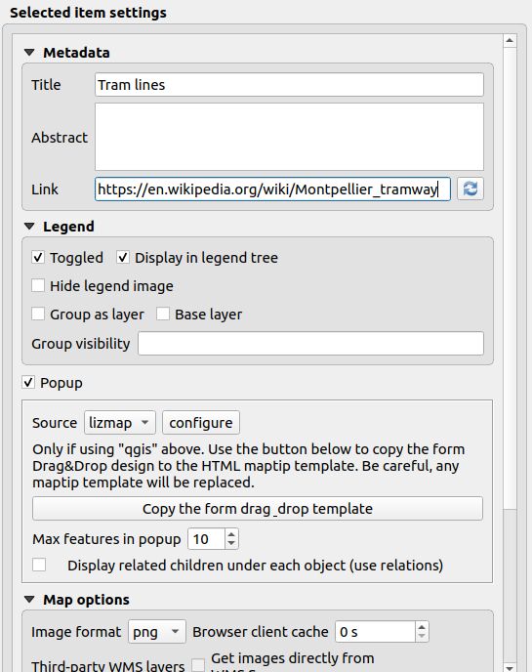Uncheck the Toggled checkbox
This screenshot has height=672, width=532.
[38, 257]
